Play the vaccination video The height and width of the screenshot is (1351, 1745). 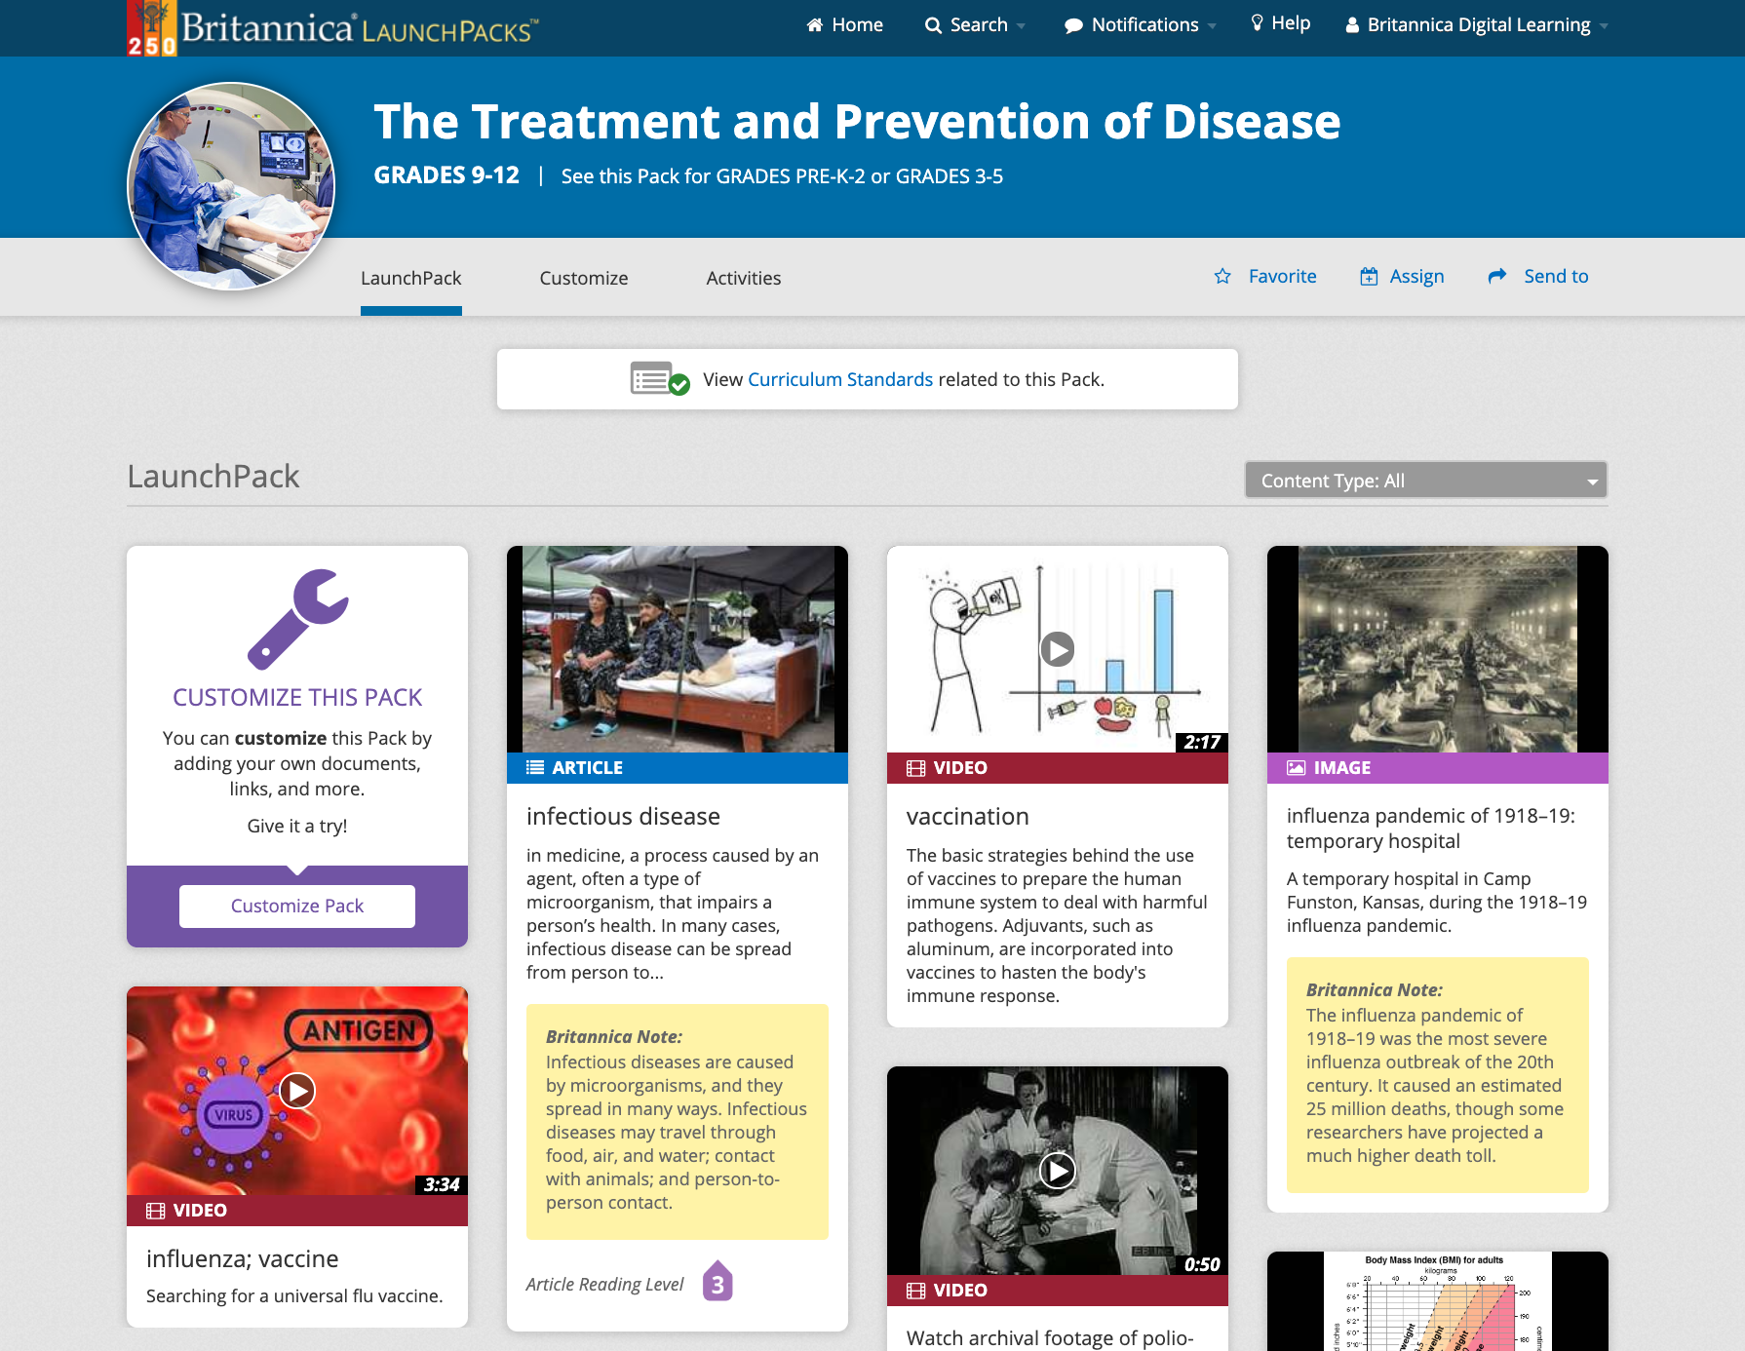click(x=1058, y=649)
